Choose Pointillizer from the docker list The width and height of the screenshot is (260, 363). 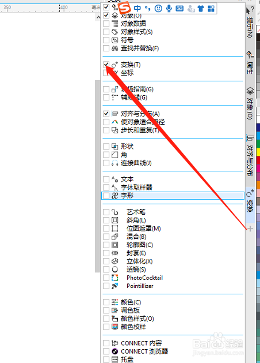click(140, 286)
